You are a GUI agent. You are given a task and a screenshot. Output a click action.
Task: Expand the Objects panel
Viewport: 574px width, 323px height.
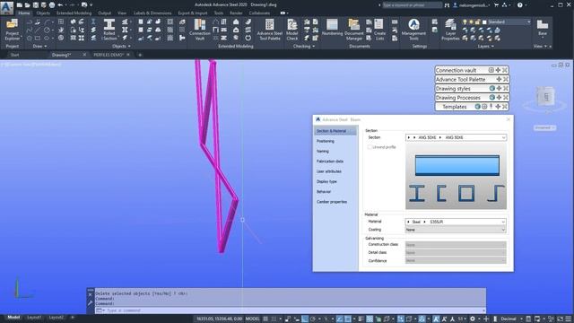[121, 46]
